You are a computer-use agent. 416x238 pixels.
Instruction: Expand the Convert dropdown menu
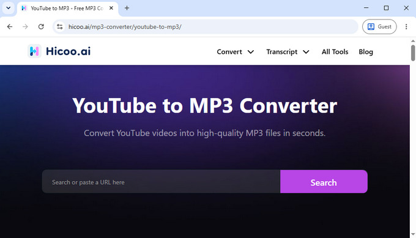point(236,52)
